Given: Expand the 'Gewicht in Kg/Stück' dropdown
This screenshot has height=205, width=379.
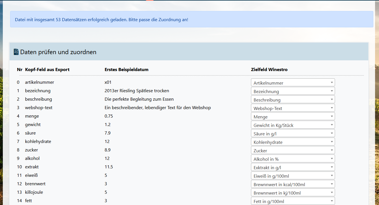Looking at the screenshot, I should (293, 125).
